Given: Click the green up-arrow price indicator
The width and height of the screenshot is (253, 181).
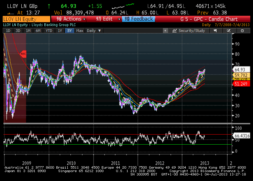Looking at the screenshot, I should [x=49, y=6].
